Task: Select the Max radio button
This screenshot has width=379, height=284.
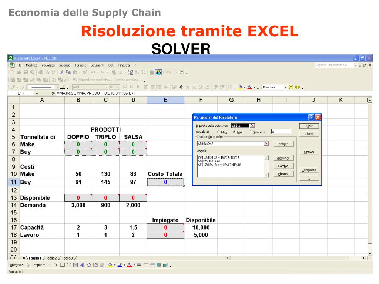Action: tap(218, 132)
